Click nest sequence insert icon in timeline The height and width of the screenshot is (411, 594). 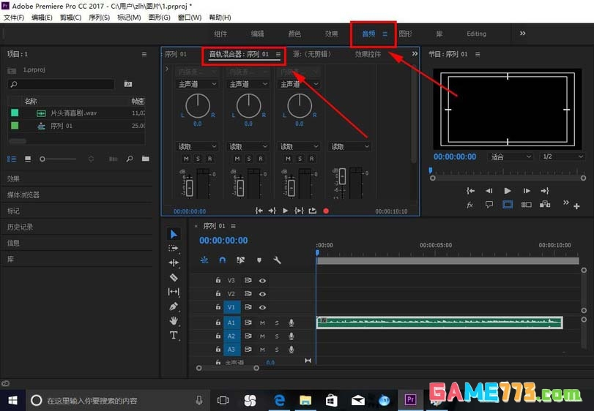[x=204, y=260]
